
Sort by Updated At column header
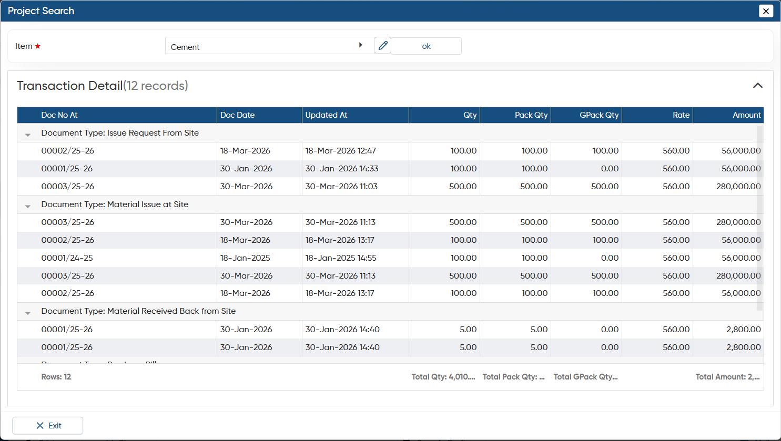[x=356, y=115]
